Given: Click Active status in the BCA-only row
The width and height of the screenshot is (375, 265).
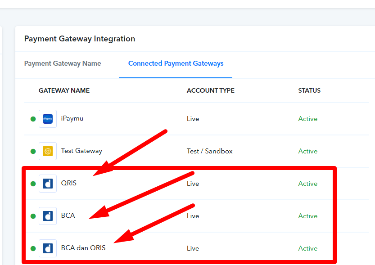Looking at the screenshot, I should (x=308, y=216).
